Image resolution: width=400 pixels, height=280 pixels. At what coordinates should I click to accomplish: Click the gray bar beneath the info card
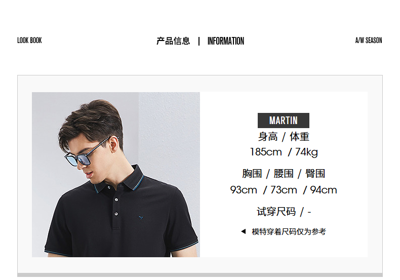tap(200, 275)
